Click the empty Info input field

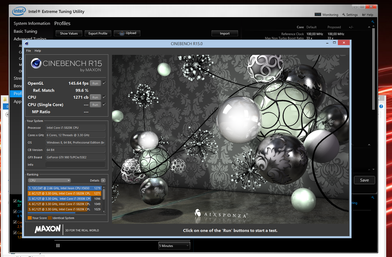tap(76, 165)
